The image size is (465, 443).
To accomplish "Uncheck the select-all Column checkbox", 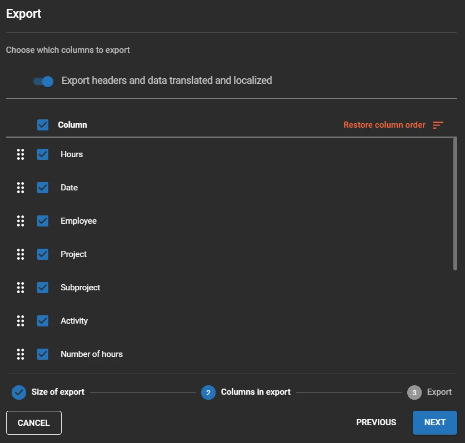I will pyautogui.click(x=43, y=125).
